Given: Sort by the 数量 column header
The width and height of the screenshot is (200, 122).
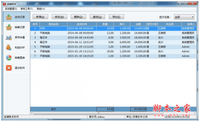Looking at the screenshot, I should (x=105, y=24).
